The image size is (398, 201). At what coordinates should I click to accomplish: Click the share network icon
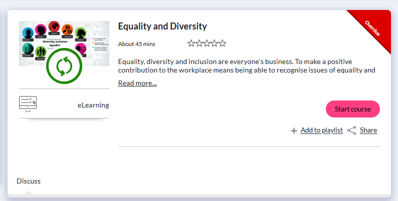tap(352, 130)
